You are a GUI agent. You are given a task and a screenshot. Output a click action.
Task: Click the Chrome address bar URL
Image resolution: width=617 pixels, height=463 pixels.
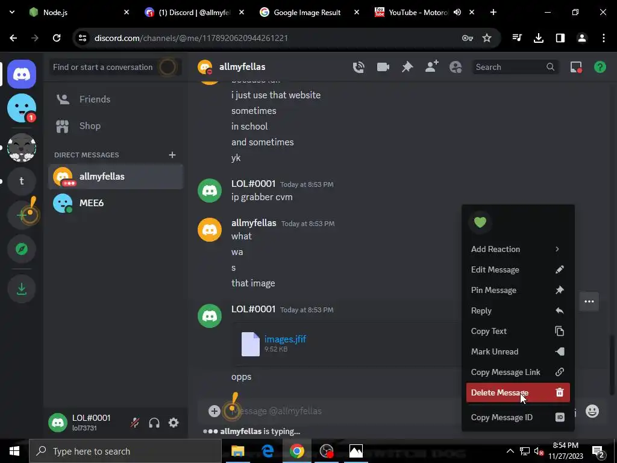tap(191, 38)
